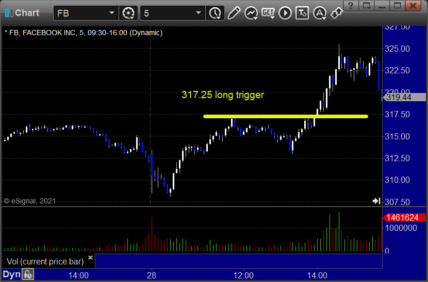
Task: Click the question mark help button
Action: point(351,6)
